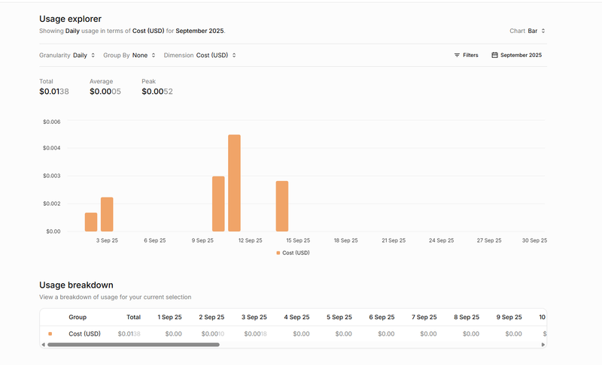This screenshot has height=365, width=602.
Task: Open the Filters panel
Action: [467, 55]
